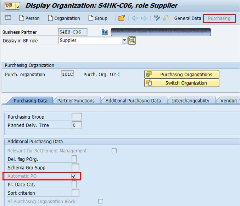Click the locator panel toggle icon
The image size is (240, 206).
click(x=8, y=18)
